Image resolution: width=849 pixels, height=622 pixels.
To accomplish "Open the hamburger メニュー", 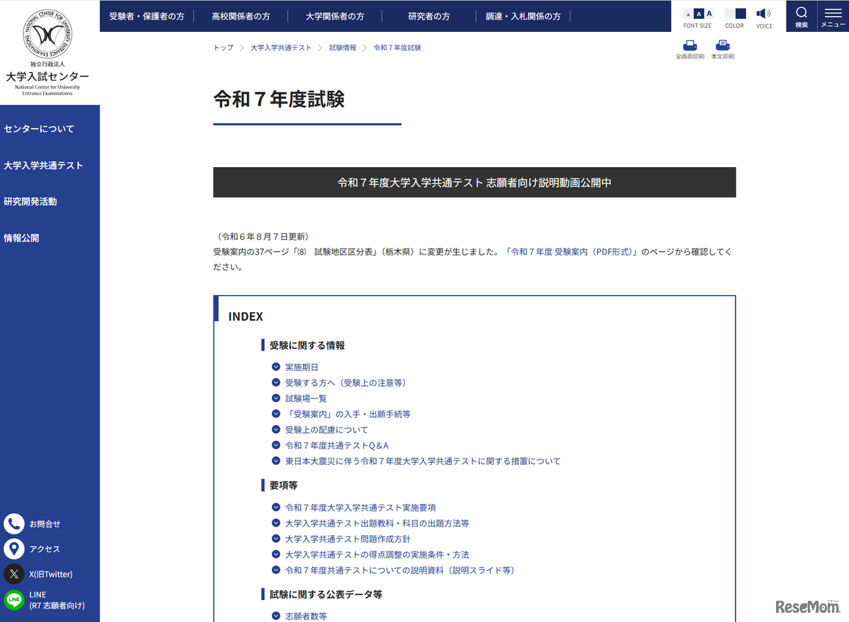I will coord(833,16).
